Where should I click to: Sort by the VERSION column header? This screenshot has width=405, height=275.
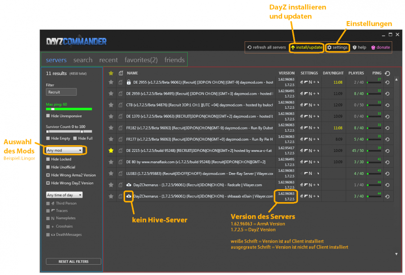click(x=287, y=73)
